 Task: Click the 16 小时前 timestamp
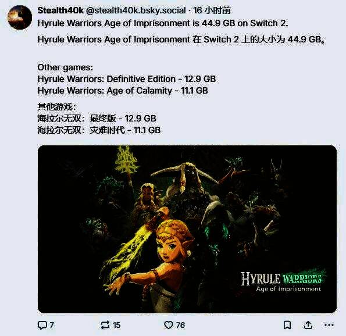212,10
